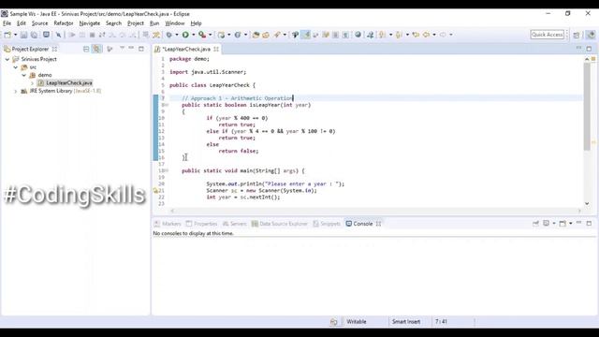Image resolution: width=599 pixels, height=337 pixels.
Task: Click the Save All toolbar icon
Action: (x=34, y=35)
